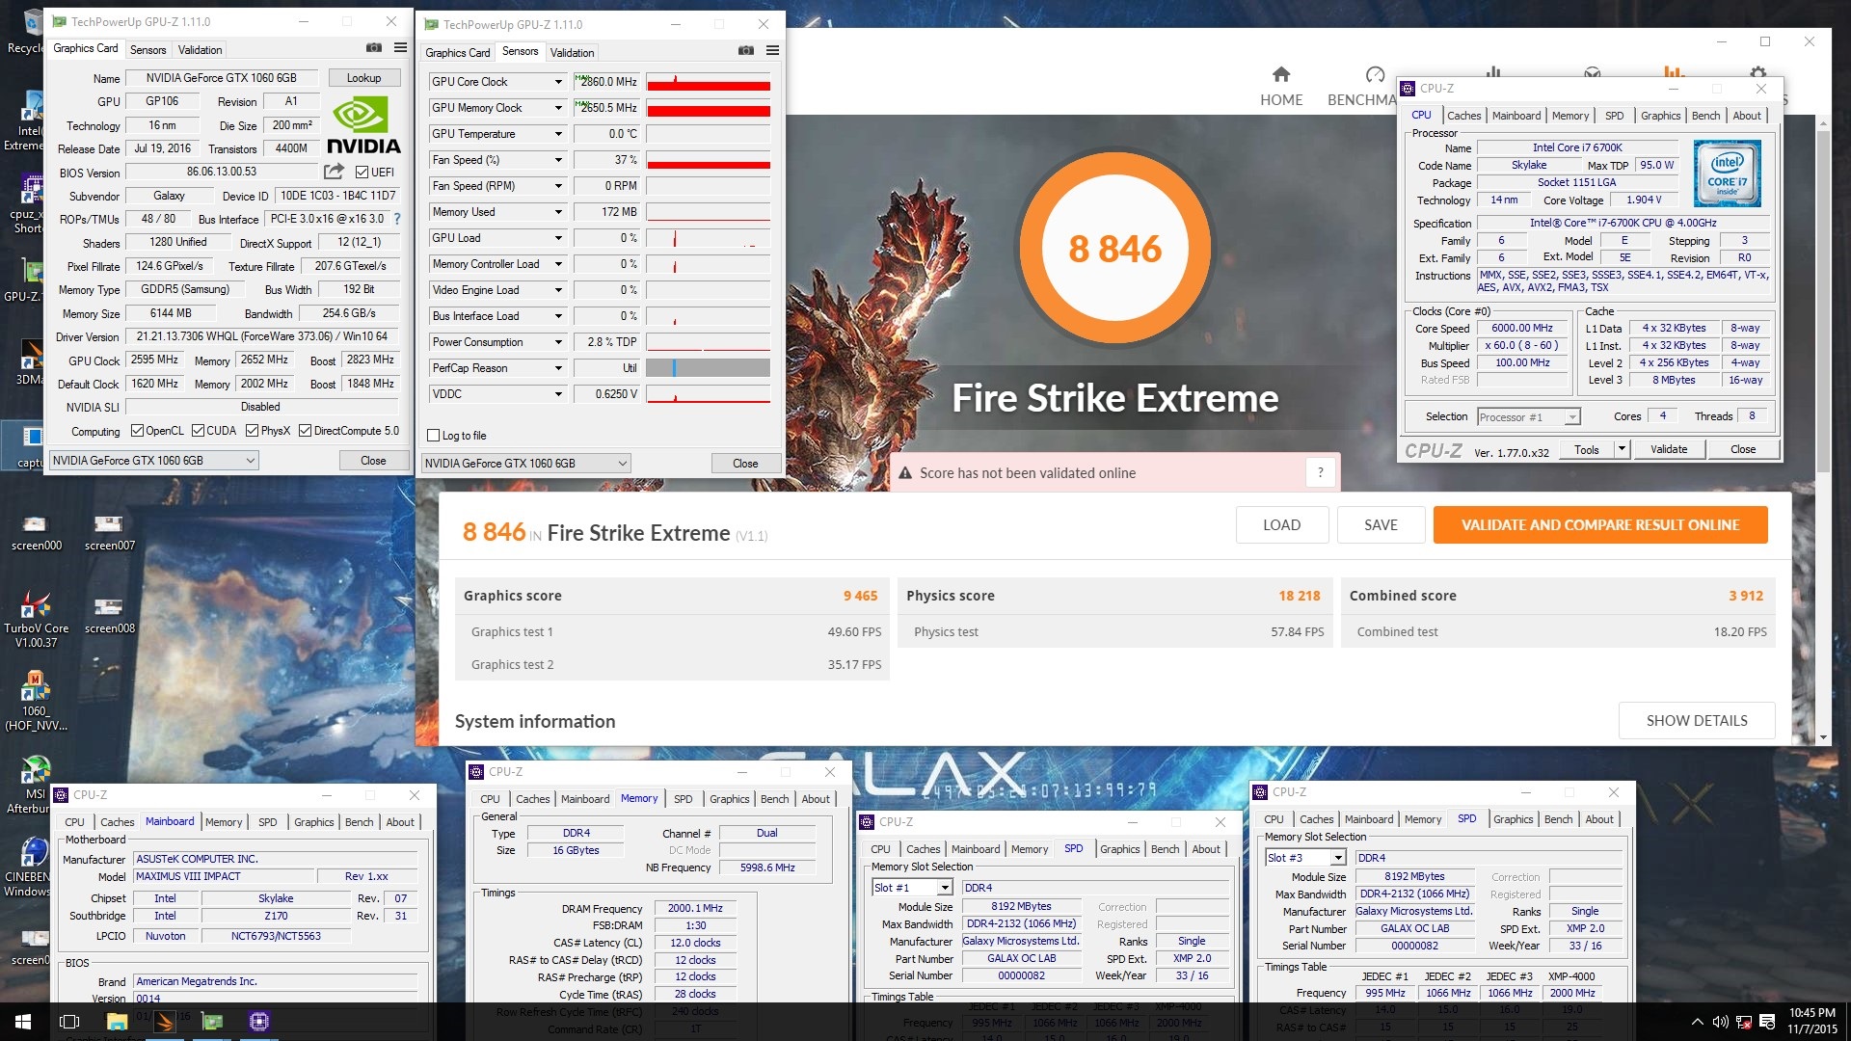Click the Physics score value 18 218
The height and width of the screenshot is (1041, 1851).
1300,596
